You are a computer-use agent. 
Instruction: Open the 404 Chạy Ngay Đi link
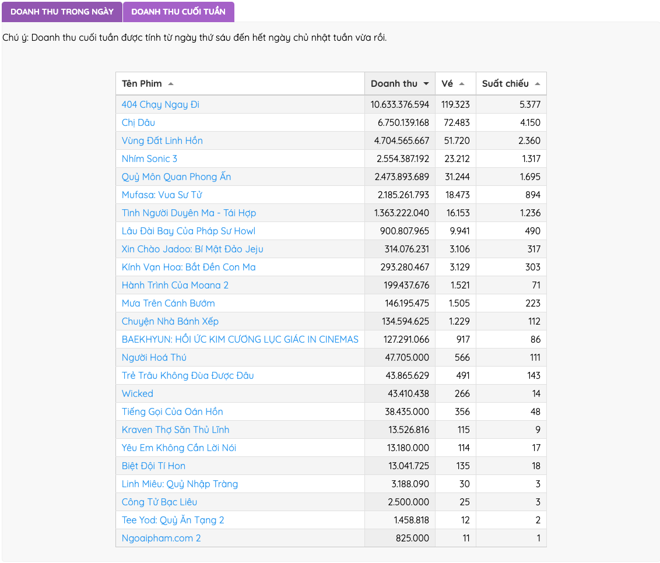(160, 105)
